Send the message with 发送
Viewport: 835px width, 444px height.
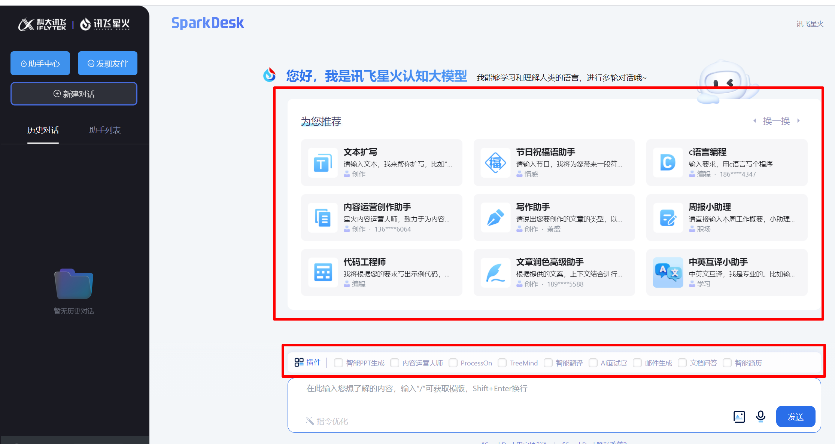pyautogui.click(x=796, y=416)
